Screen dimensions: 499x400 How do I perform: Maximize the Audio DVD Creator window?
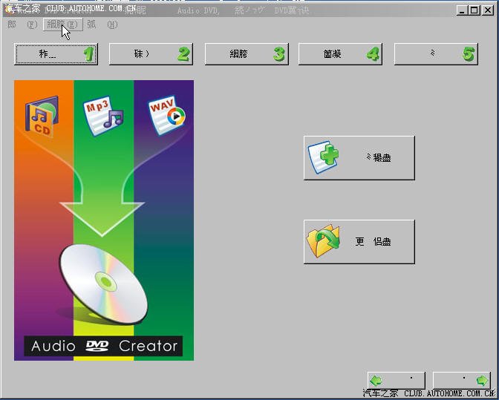point(474,10)
